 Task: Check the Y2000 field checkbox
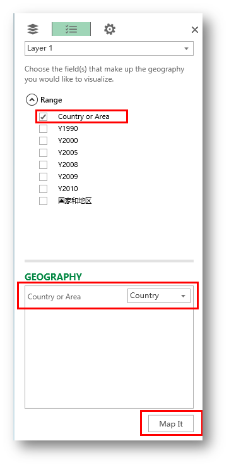click(44, 140)
